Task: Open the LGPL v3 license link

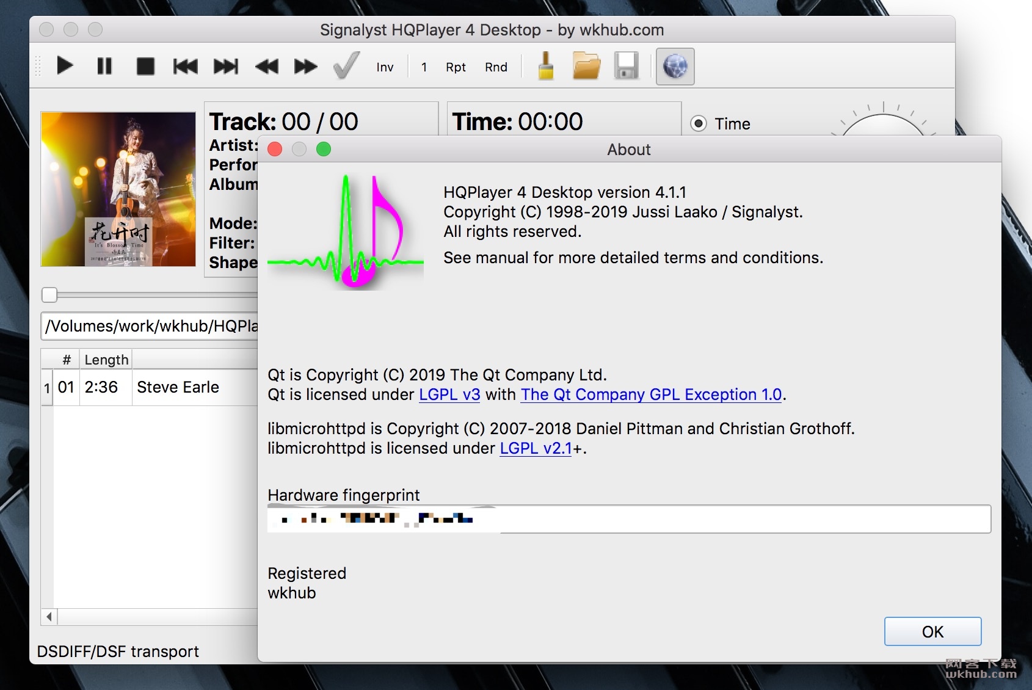Action: (x=449, y=394)
